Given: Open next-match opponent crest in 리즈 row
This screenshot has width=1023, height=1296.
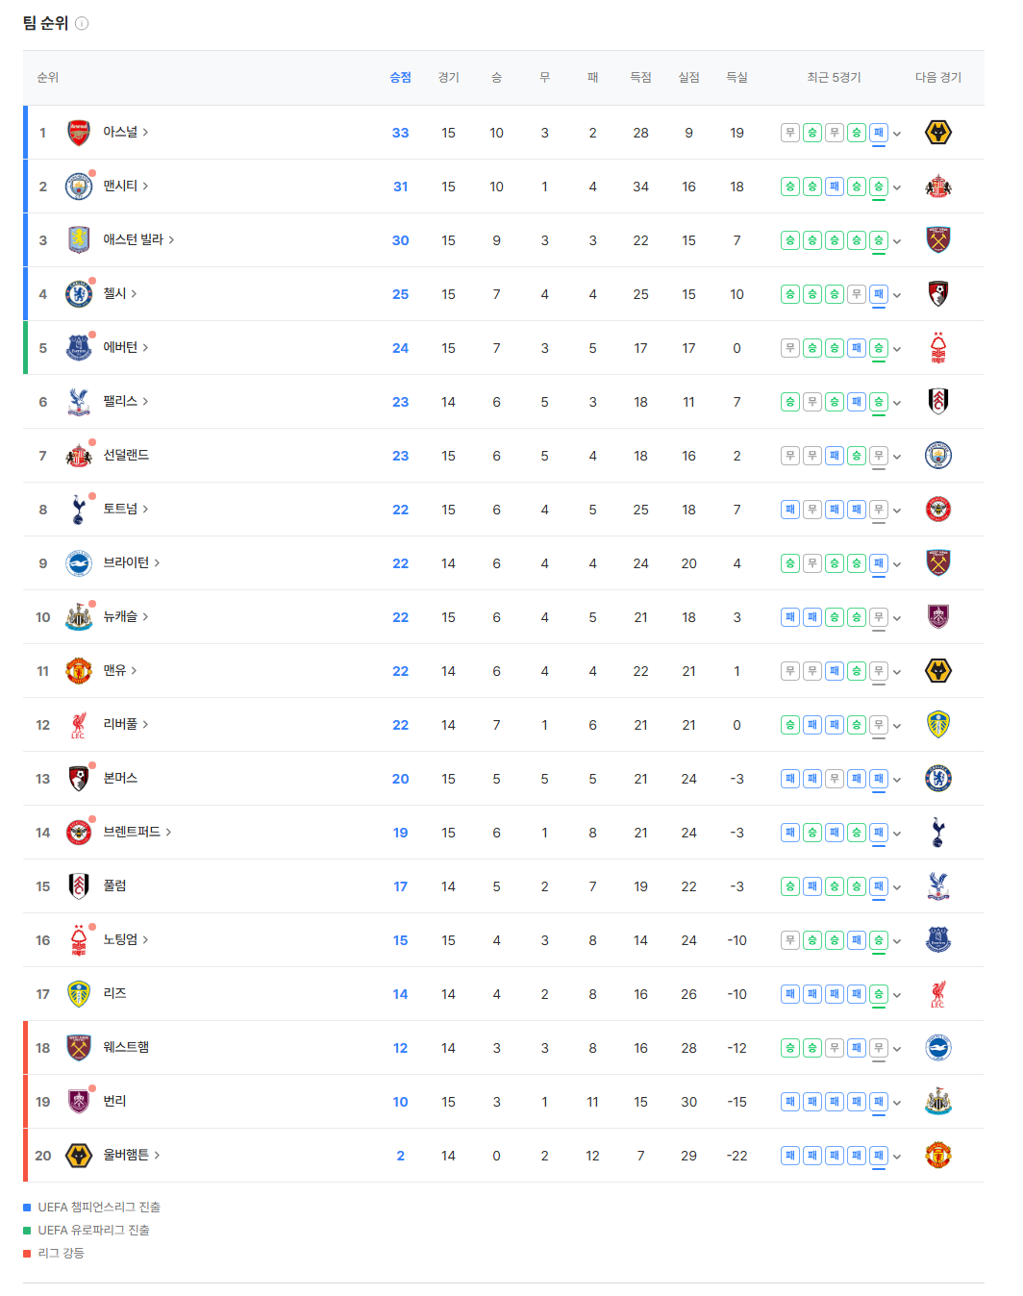Looking at the screenshot, I should click(937, 994).
